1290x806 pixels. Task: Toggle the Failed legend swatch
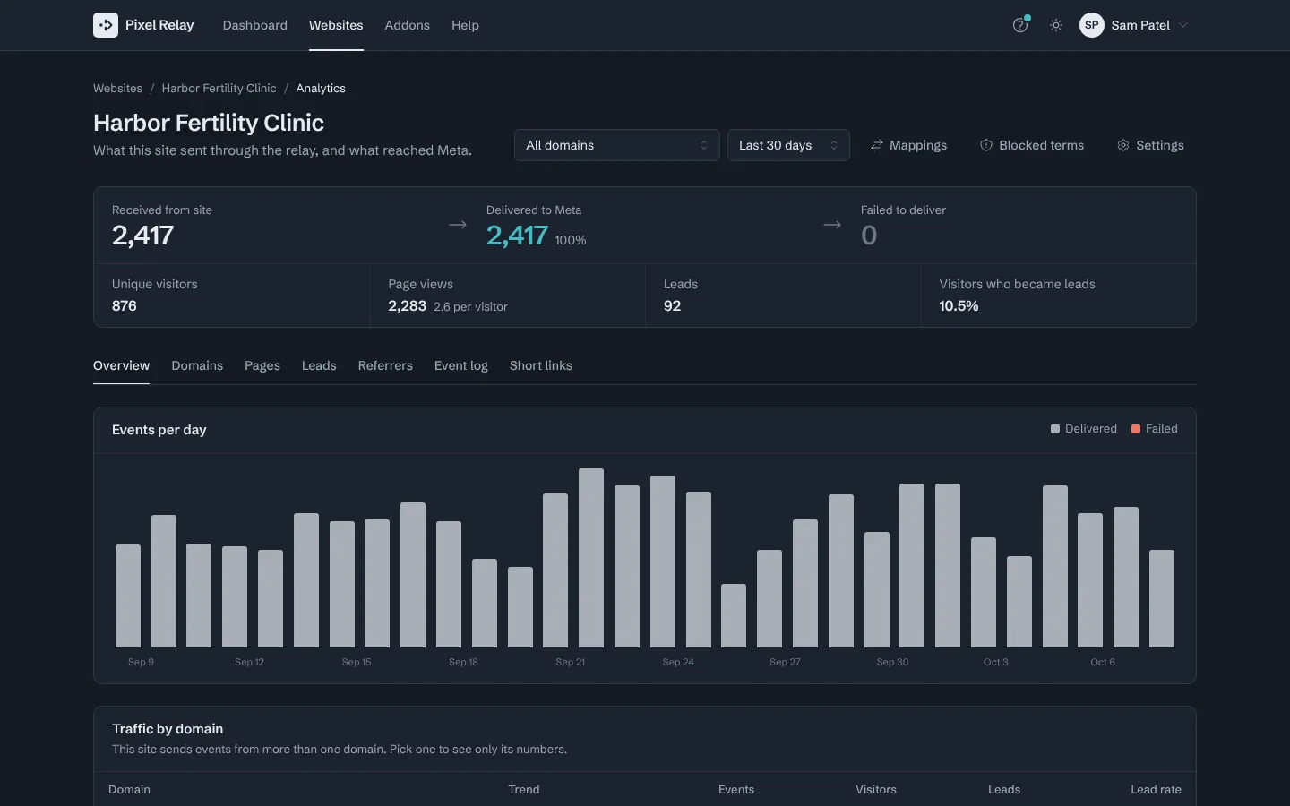(x=1136, y=429)
